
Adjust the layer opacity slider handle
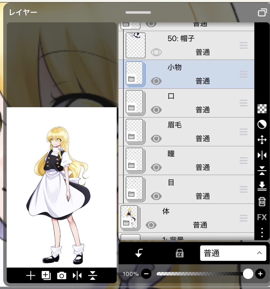248,274
